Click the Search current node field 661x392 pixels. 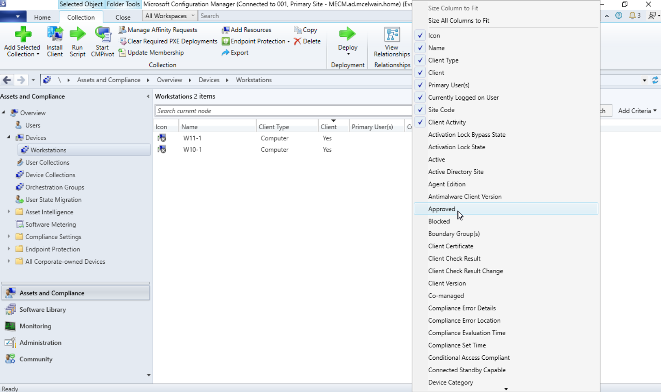pyautogui.click(x=282, y=111)
